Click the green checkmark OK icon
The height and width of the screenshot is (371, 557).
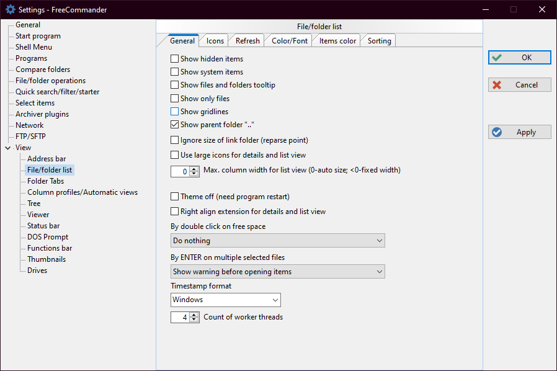click(x=496, y=58)
